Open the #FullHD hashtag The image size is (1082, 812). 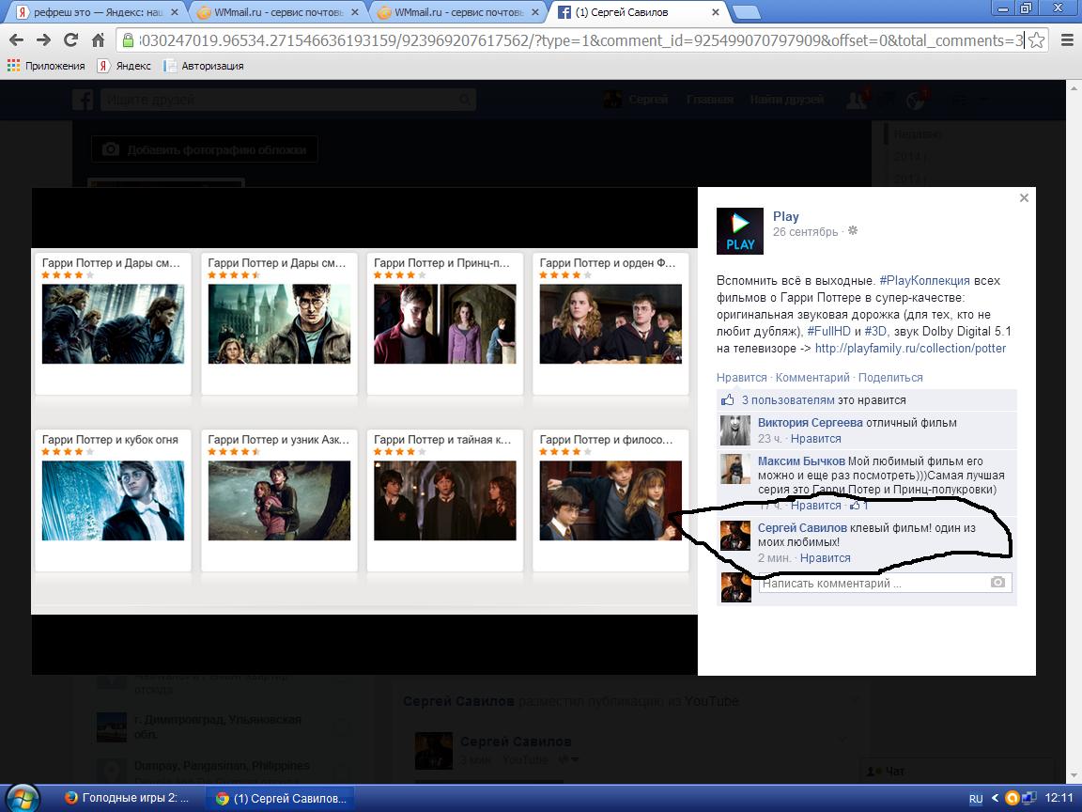[x=828, y=332]
